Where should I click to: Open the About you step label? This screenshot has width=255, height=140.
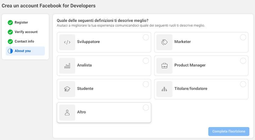pyautogui.click(x=23, y=51)
